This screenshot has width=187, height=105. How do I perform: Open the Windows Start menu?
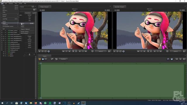[2, 103]
